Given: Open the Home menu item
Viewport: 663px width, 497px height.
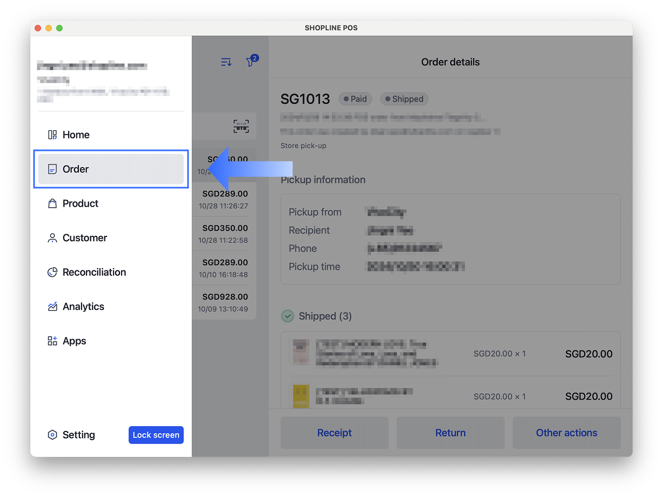Looking at the screenshot, I should click(x=111, y=135).
